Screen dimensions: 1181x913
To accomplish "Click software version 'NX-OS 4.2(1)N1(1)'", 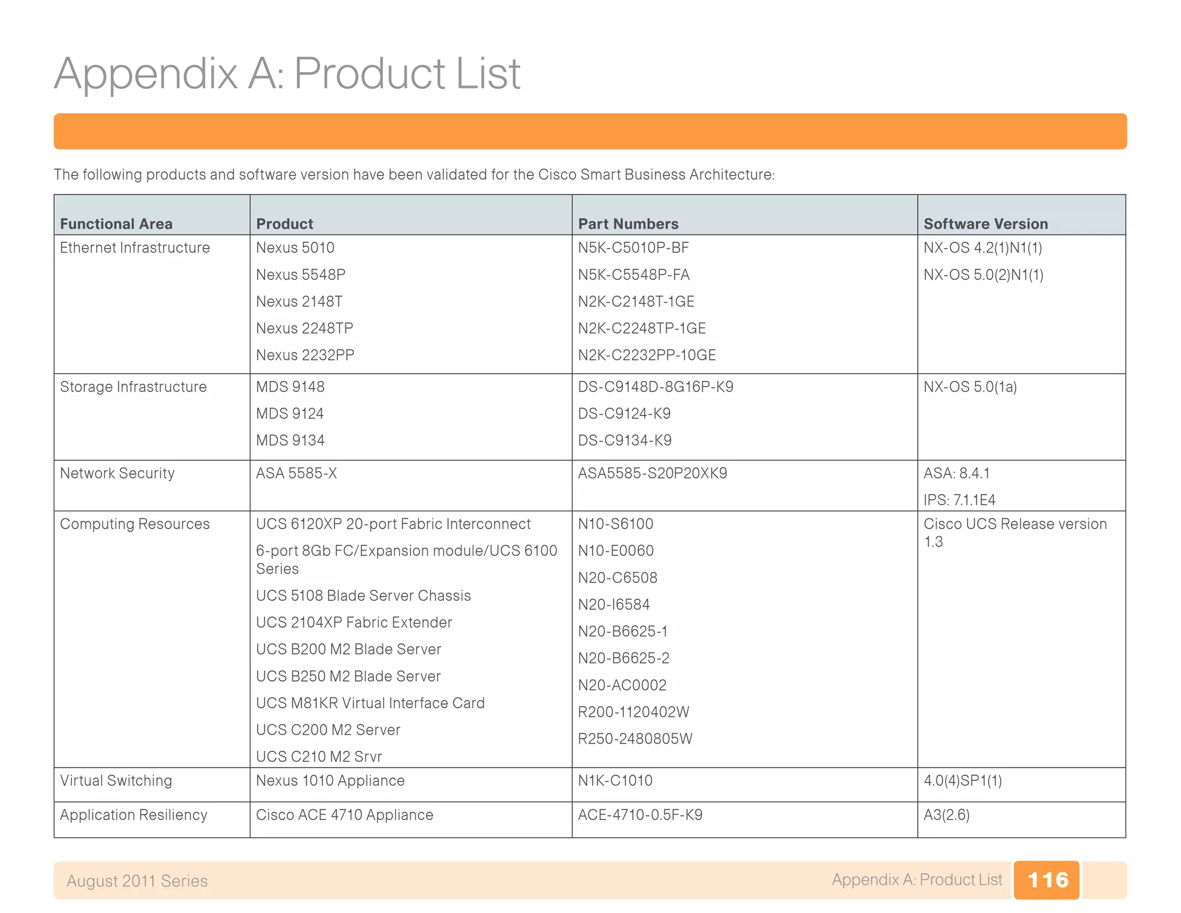I will coord(983,248).
